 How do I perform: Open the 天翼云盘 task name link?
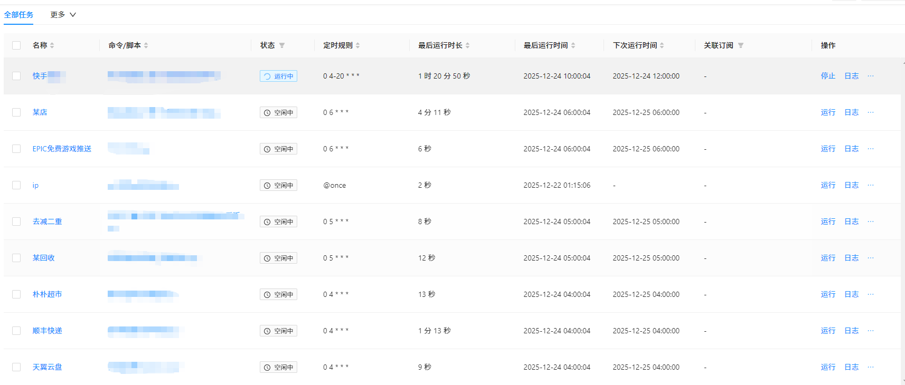(47, 367)
